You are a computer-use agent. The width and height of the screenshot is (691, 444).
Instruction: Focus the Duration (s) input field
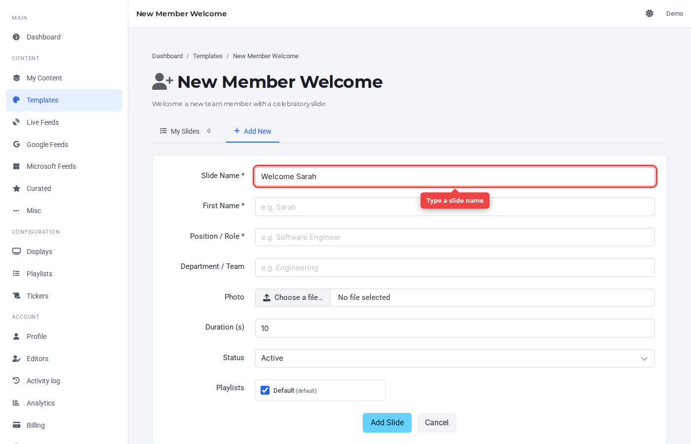(455, 328)
